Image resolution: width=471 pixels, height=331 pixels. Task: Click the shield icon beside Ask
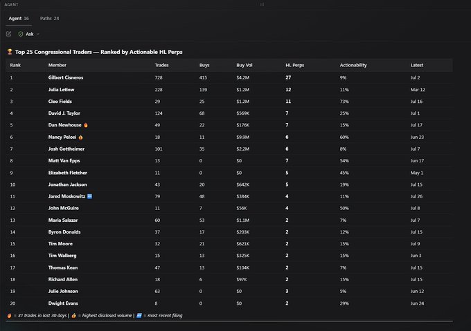click(20, 34)
